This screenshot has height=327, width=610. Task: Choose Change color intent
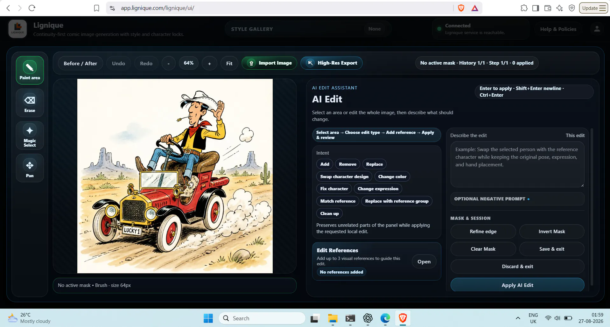click(392, 177)
